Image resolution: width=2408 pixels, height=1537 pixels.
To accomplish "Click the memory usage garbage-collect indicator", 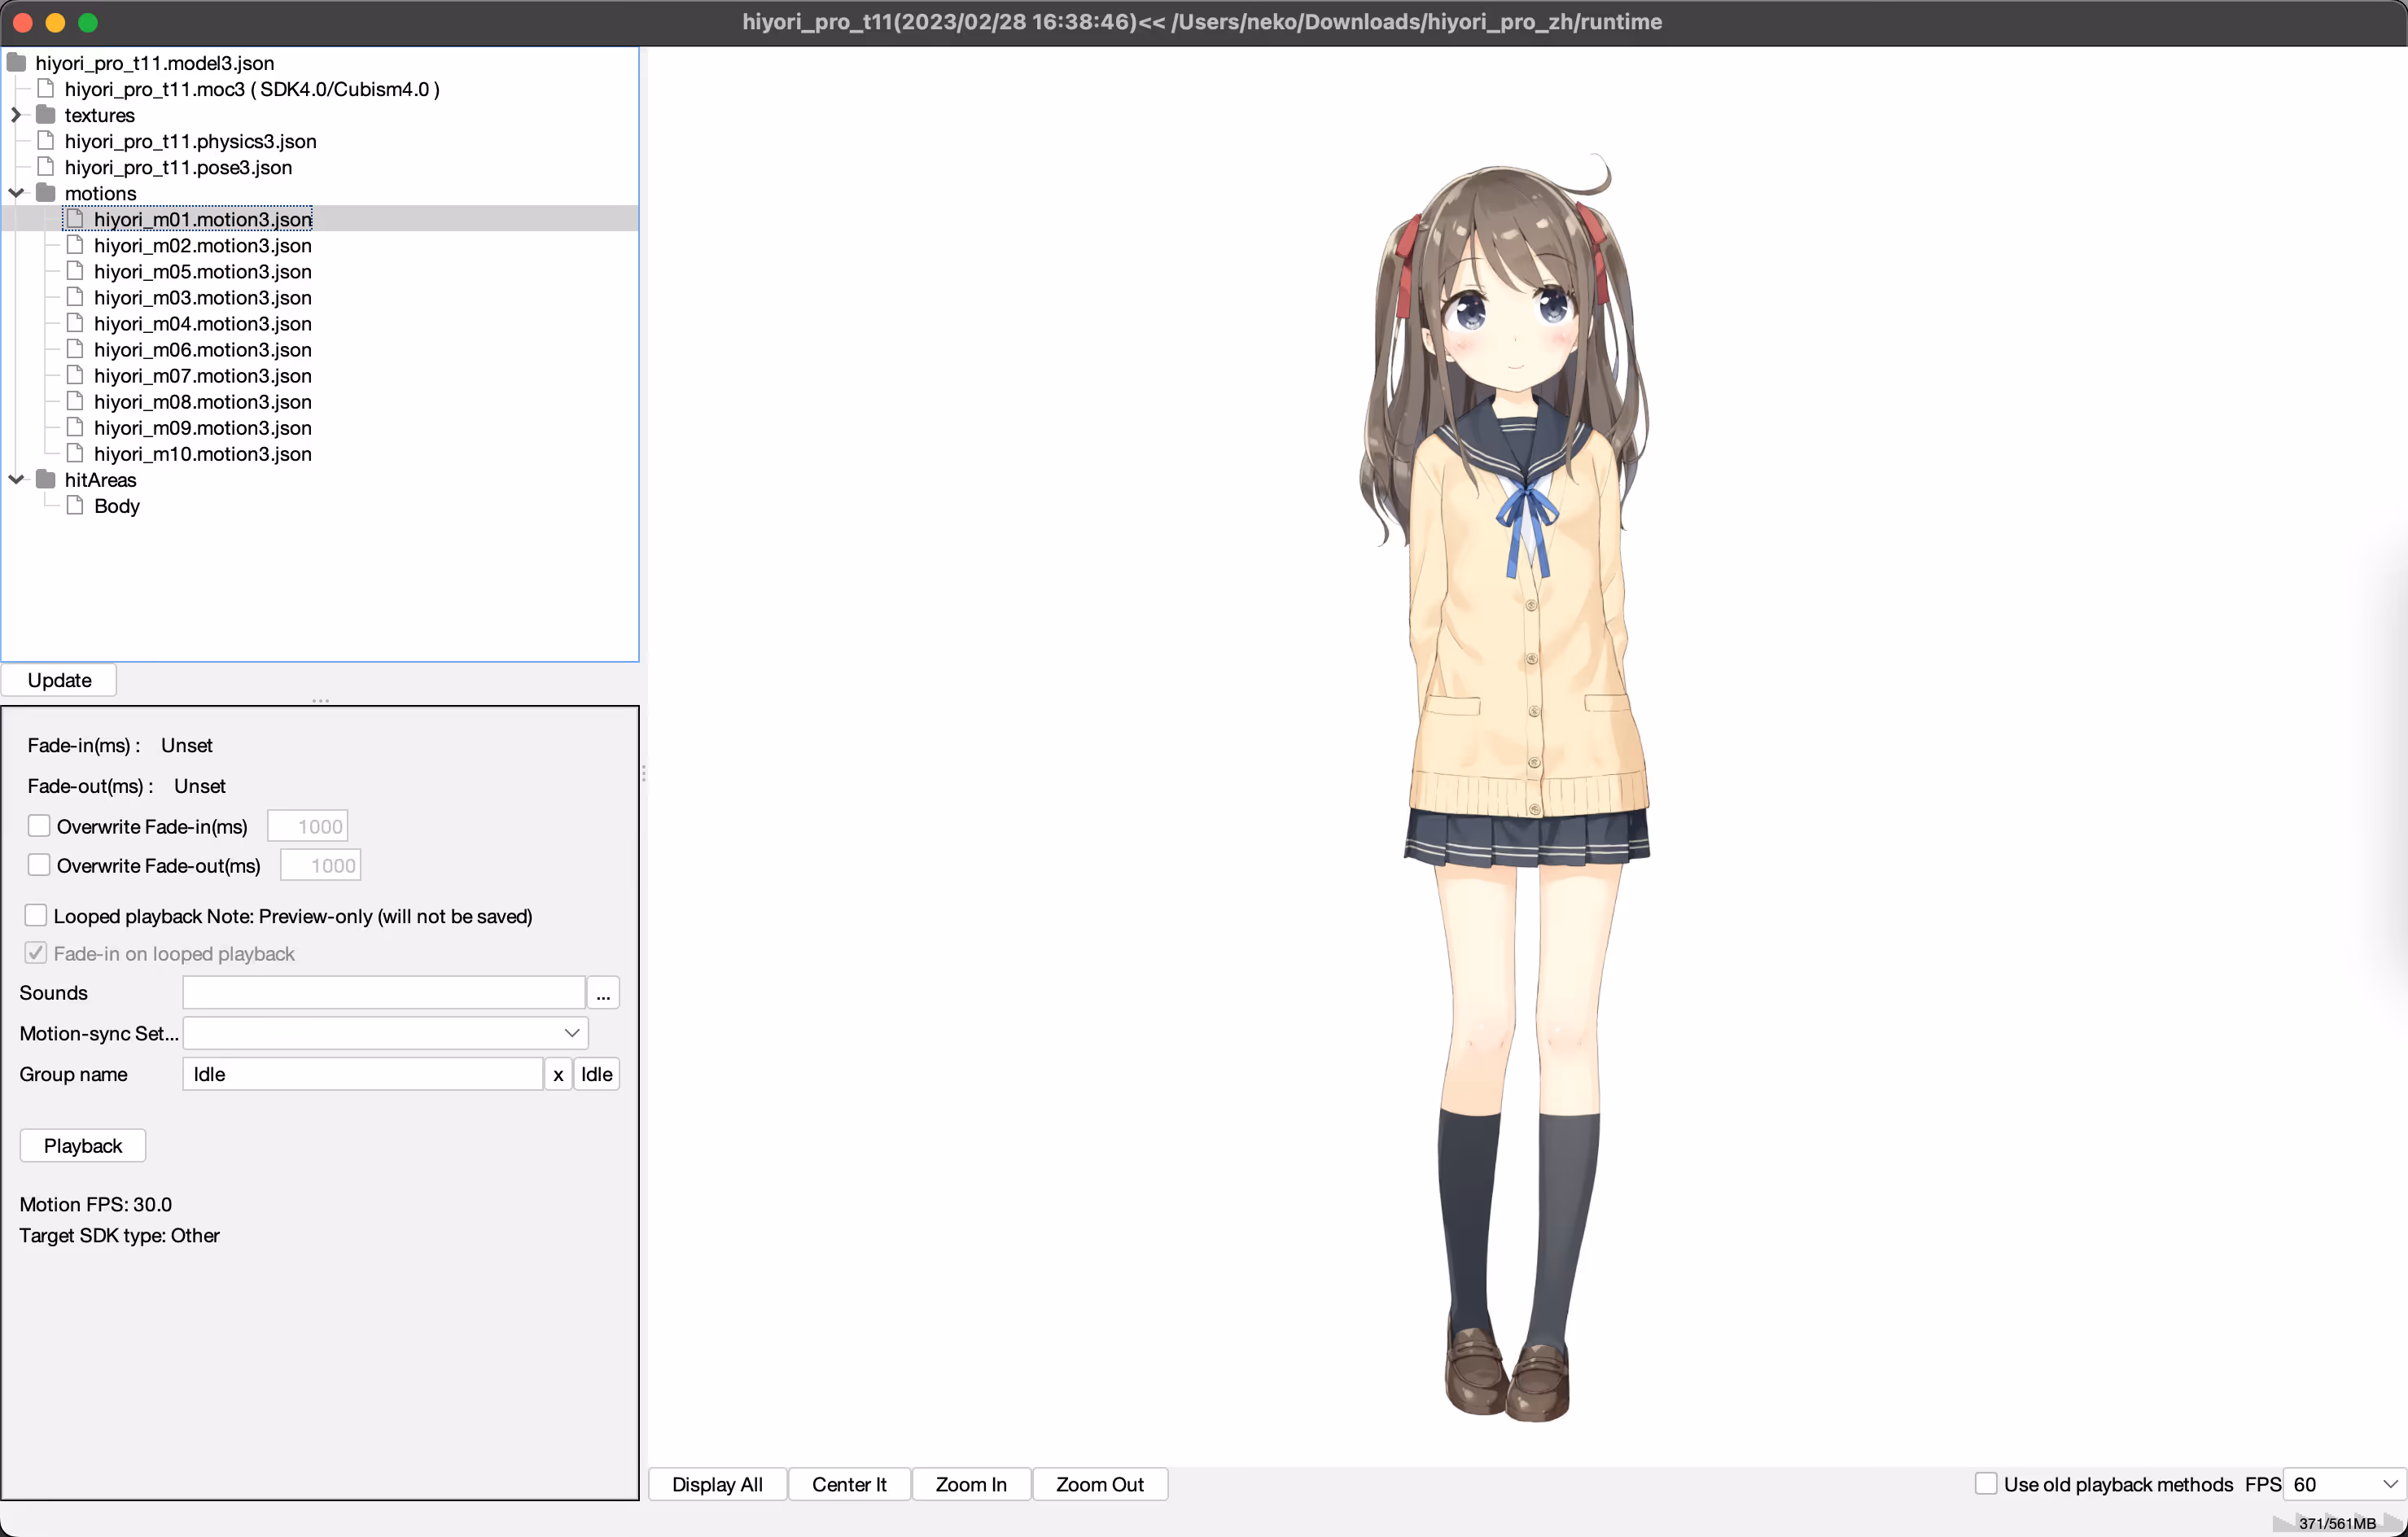I will (2336, 1523).
